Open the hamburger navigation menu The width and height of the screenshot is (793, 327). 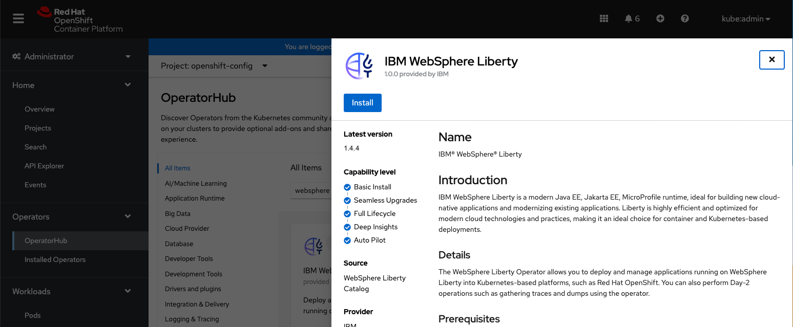18,19
